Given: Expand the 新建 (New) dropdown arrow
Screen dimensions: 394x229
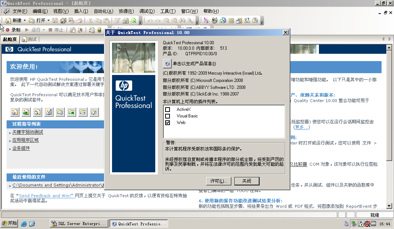Looking at the screenshot, I should tap(25, 20).
